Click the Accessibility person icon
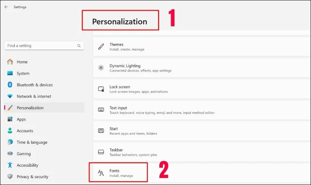The width and height of the screenshot is (311, 185). point(10,165)
